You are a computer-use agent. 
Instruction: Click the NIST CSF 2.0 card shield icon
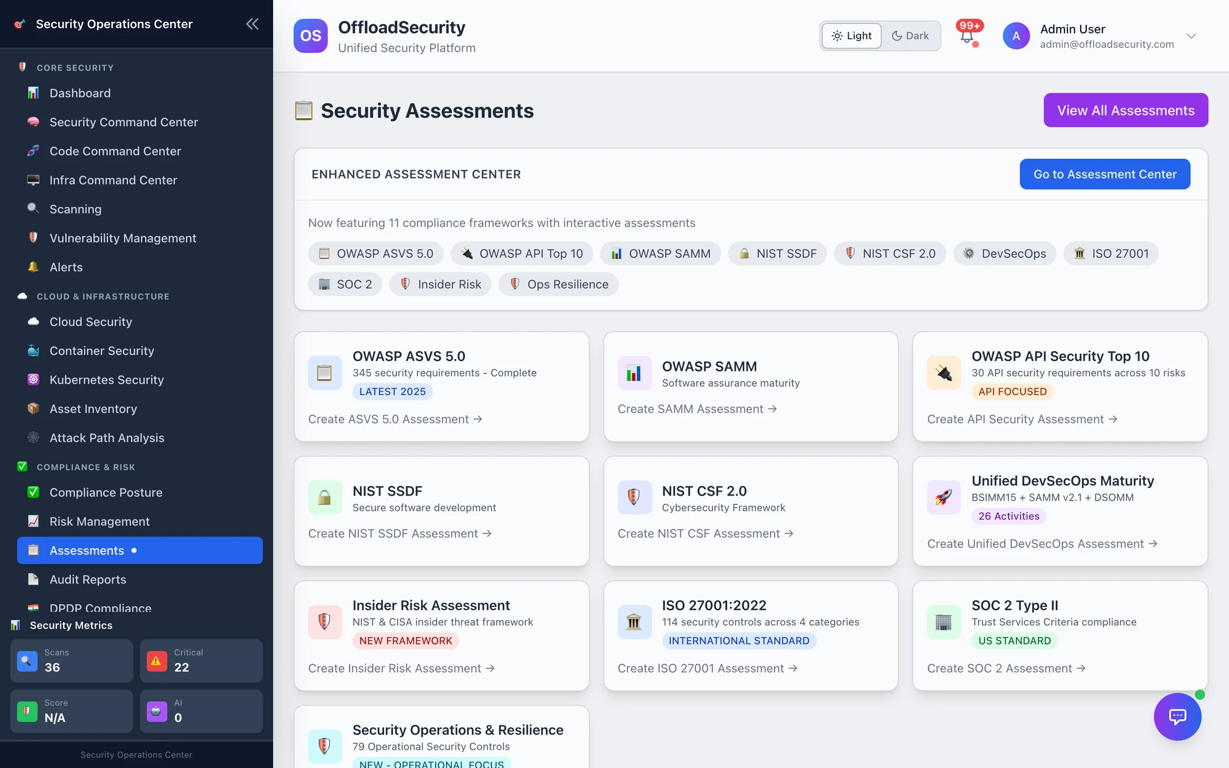[634, 497]
